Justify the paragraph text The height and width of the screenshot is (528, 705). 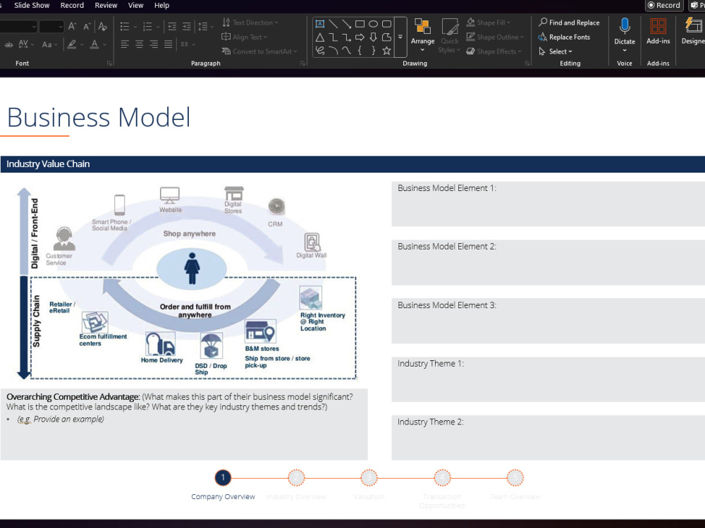point(168,44)
